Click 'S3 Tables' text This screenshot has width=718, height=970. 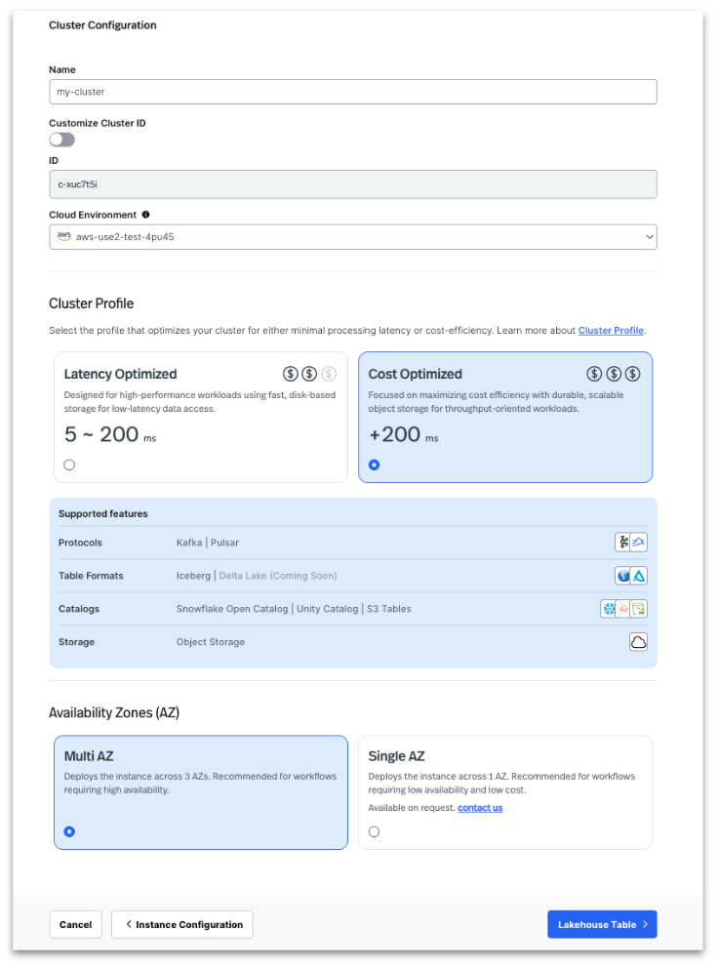389,609
